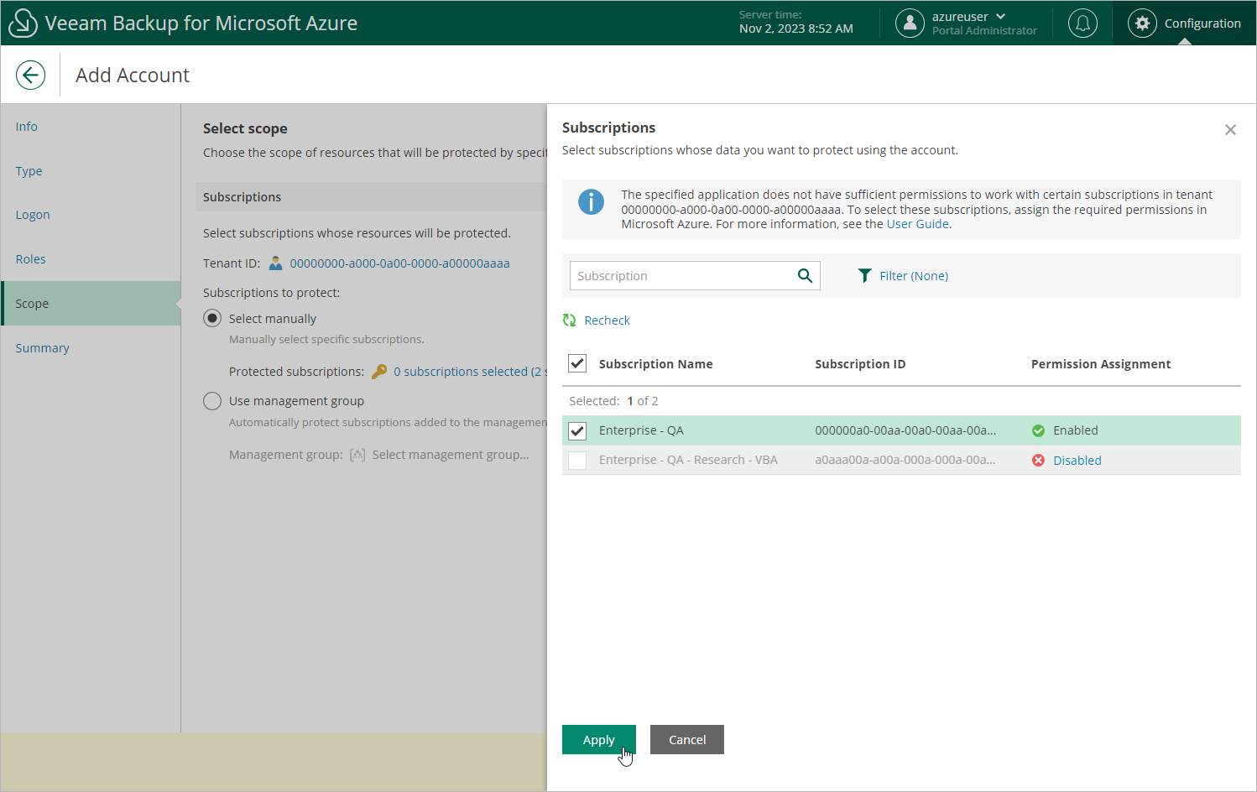Viewport: 1257px width, 792px height.
Task: Click the filter funnel icon
Action: [864, 275]
